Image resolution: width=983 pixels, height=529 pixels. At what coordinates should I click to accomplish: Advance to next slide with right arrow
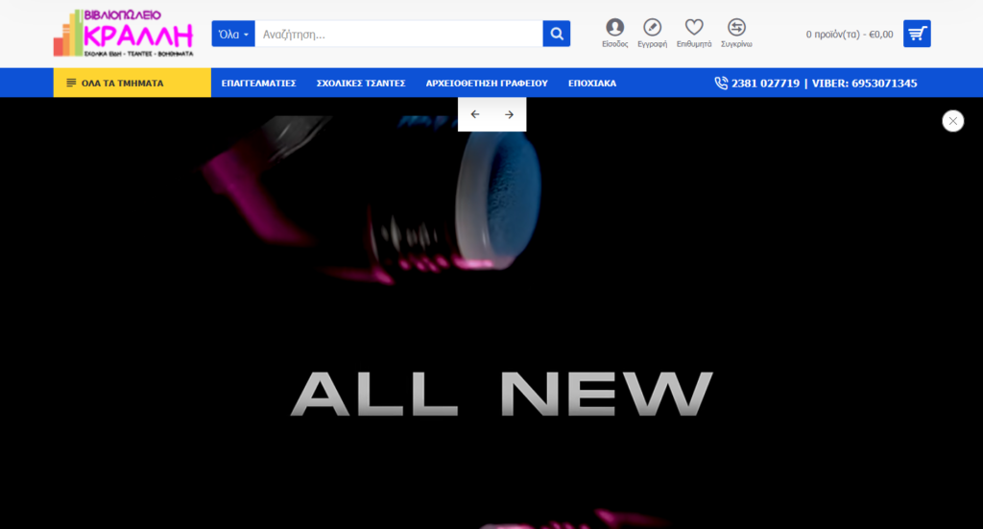(x=509, y=114)
